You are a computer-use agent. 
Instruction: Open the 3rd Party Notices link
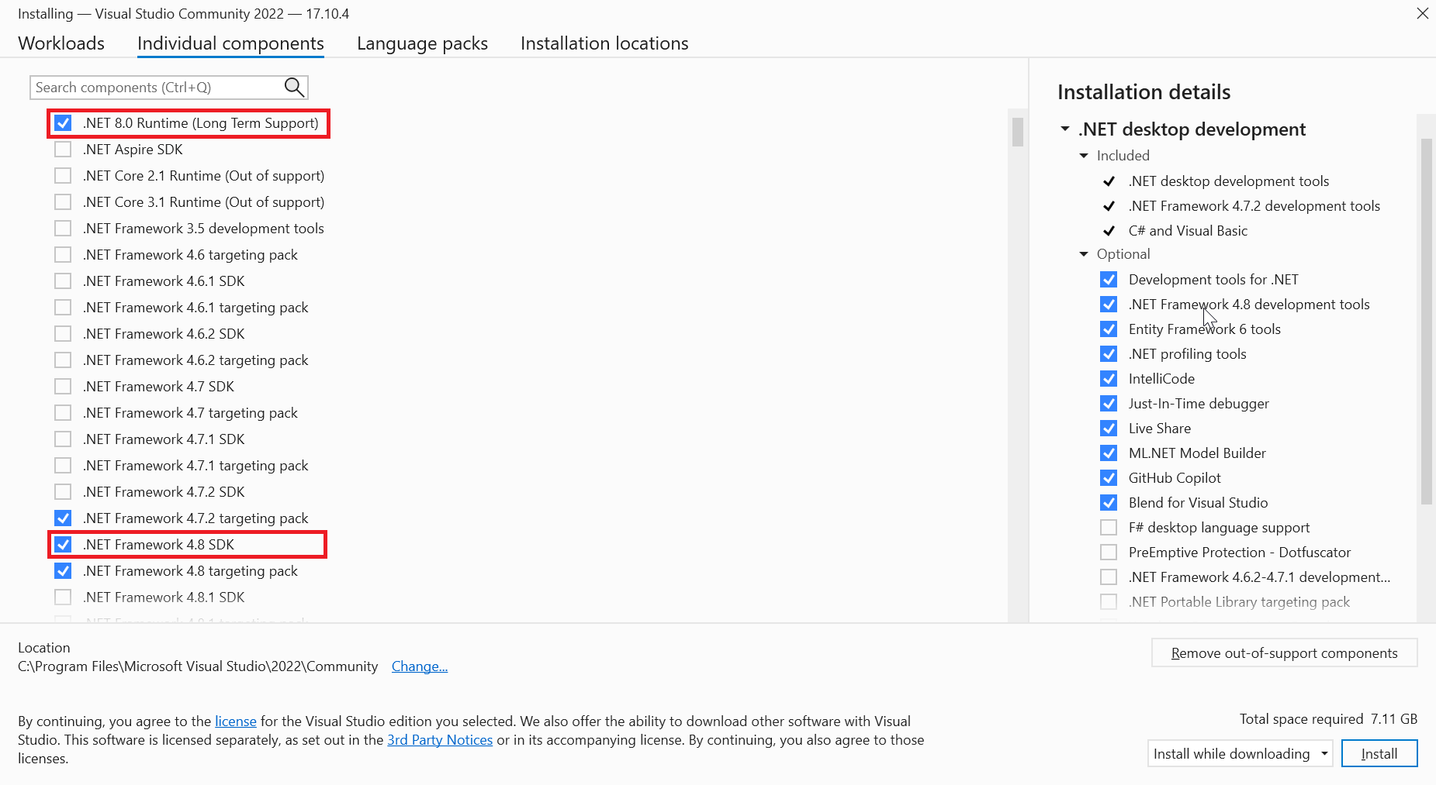point(440,740)
